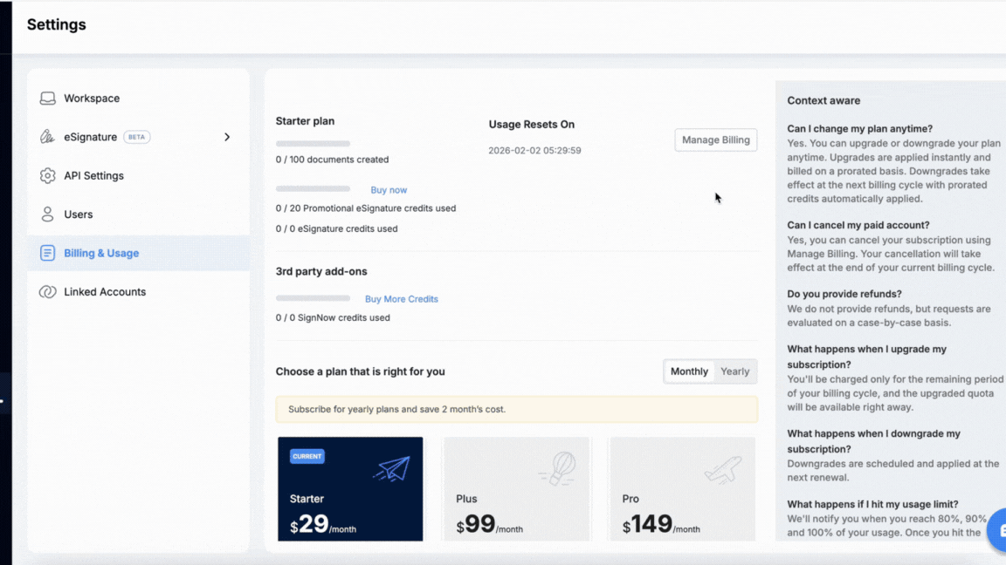
Task: Click the Workspace laptop icon
Action: [x=47, y=99]
